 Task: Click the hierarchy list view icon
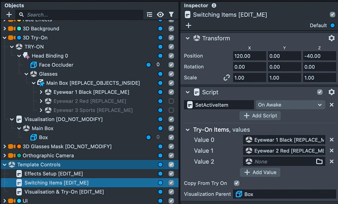149,15
